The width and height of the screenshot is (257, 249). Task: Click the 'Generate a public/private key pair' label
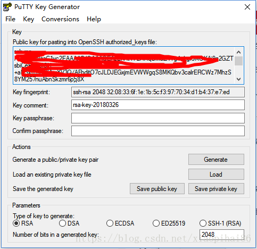[55, 160]
